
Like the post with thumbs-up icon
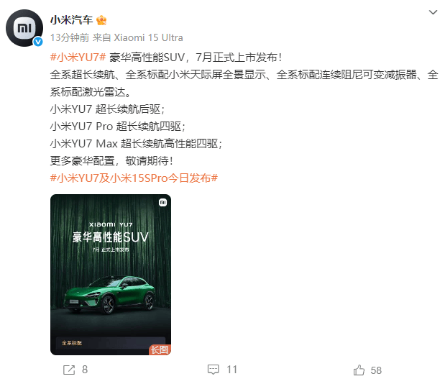tap(359, 370)
